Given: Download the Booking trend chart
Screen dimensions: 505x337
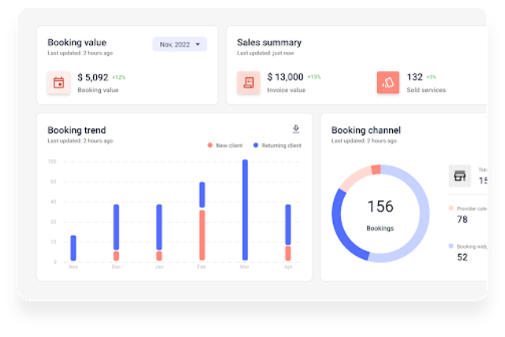Looking at the screenshot, I should coord(296,129).
